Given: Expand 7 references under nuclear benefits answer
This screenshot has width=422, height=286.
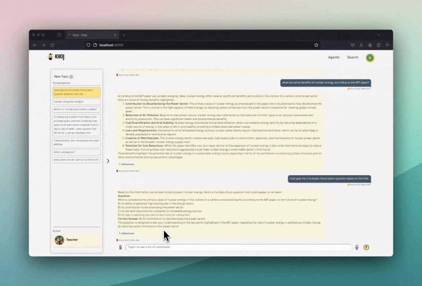Looking at the screenshot, I should tap(127, 164).
